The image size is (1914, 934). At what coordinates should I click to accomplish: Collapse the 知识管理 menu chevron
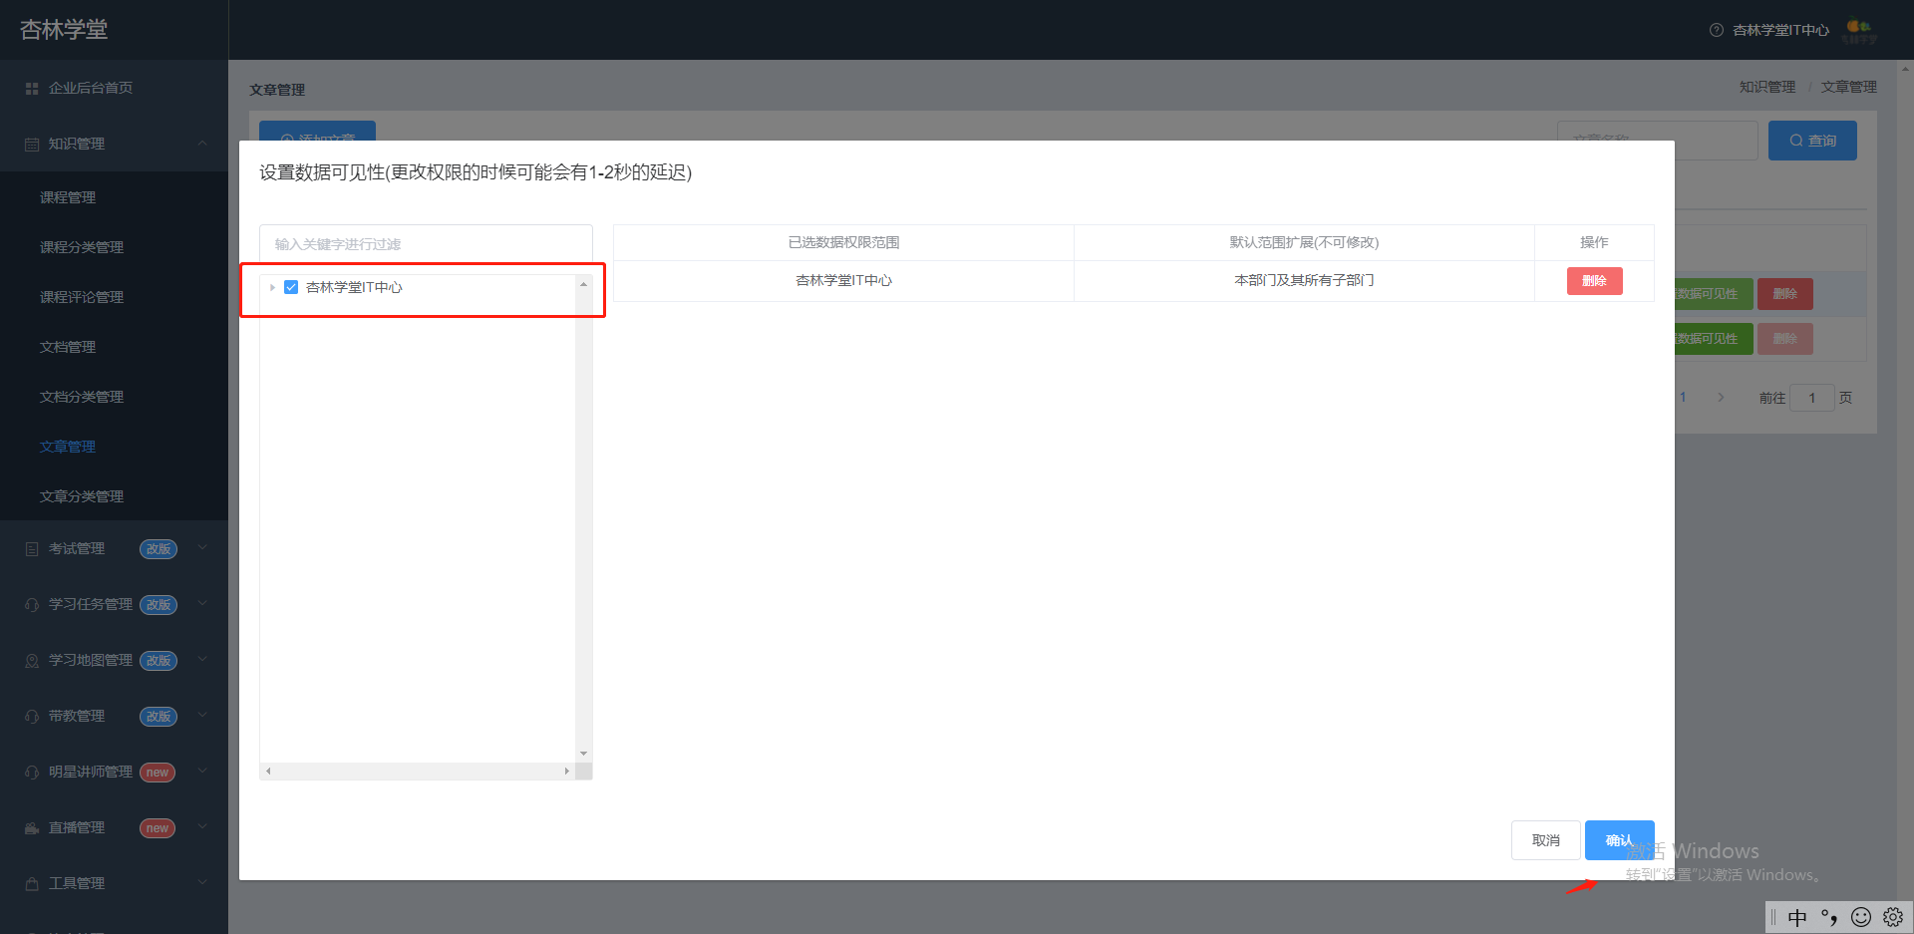[202, 144]
